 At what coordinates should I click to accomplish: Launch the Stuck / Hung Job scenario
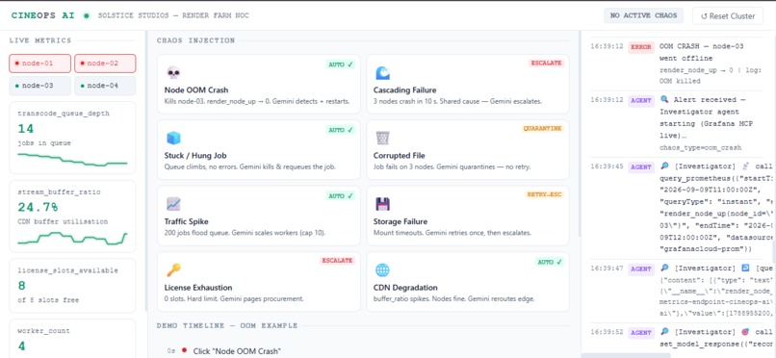click(x=259, y=149)
